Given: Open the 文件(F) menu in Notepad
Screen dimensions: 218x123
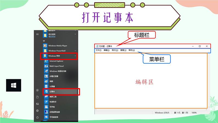Looking at the screenshot, I should [x=99, y=50].
